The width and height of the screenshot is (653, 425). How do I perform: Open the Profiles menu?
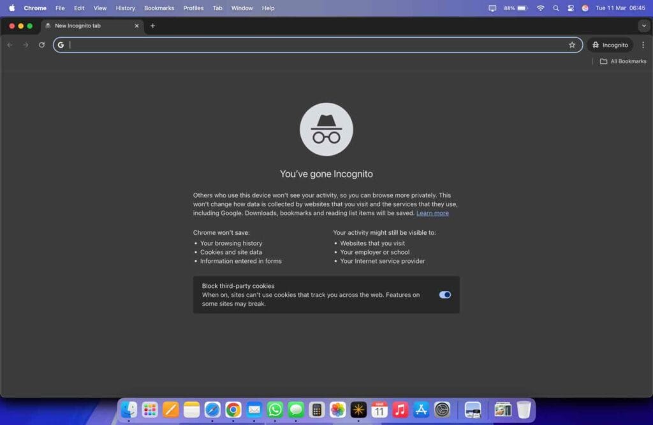[x=193, y=8]
